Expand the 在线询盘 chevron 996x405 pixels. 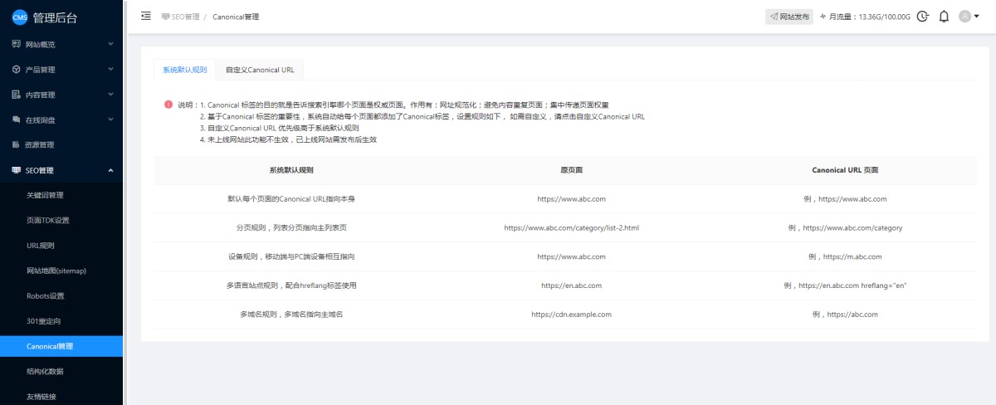pyautogui.click(x=110, y=120)
